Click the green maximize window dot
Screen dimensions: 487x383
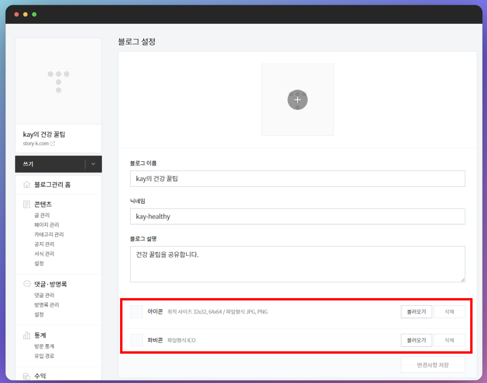point(34,14)
